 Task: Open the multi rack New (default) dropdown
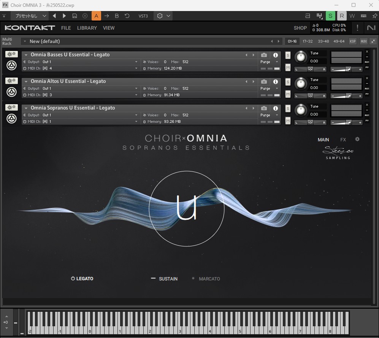pos(25,41)
